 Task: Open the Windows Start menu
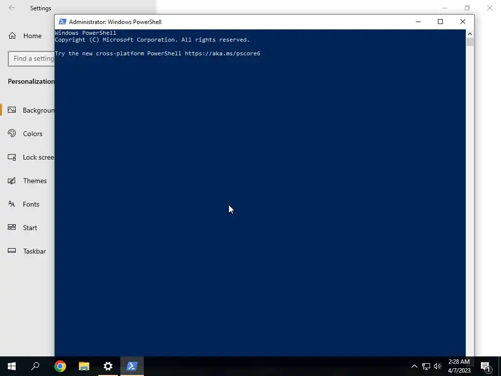pos(12,366)
